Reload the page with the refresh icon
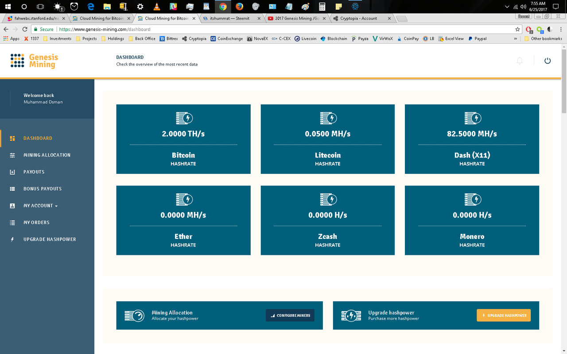This screenshot has width=567, height=354. 24,29
